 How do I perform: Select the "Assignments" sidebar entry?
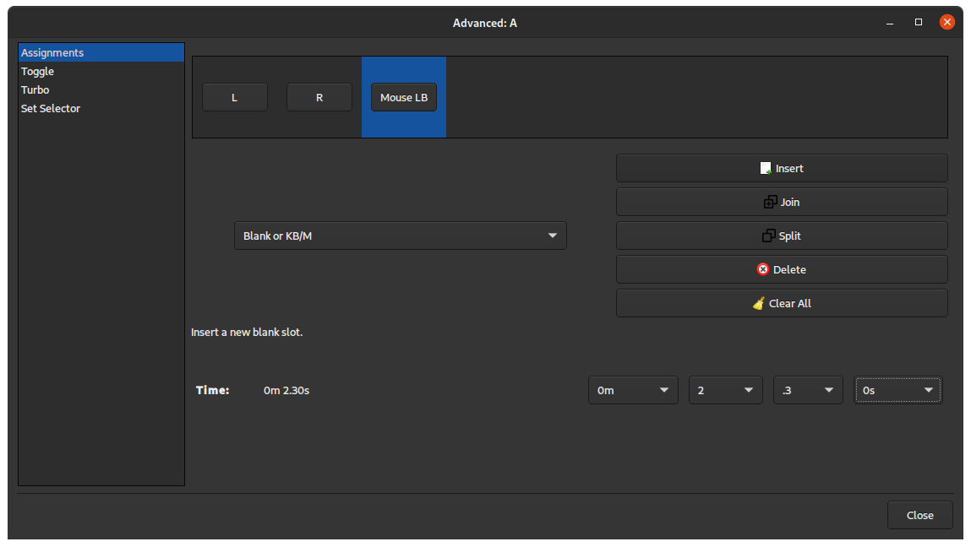[x=52, y=52]
